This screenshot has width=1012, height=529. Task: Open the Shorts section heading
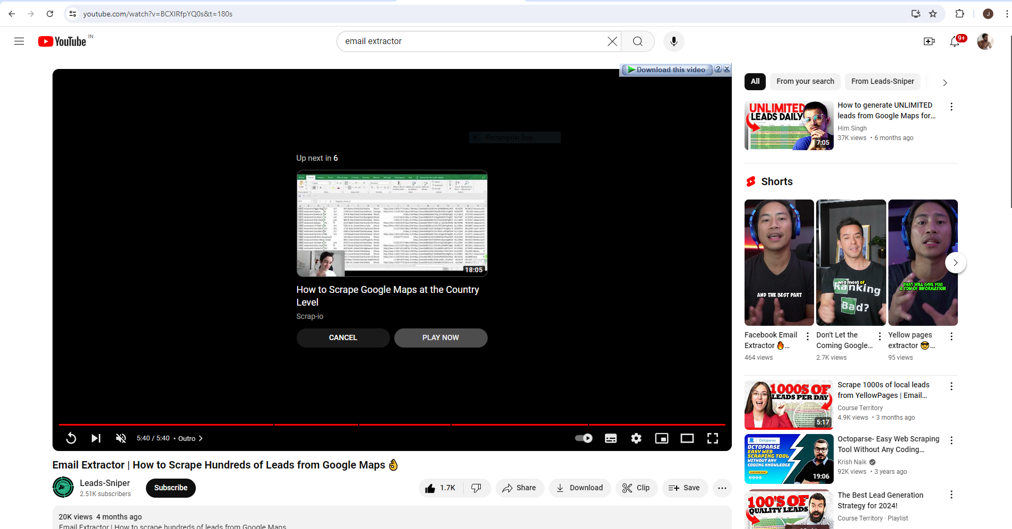[x=776, y=182]
